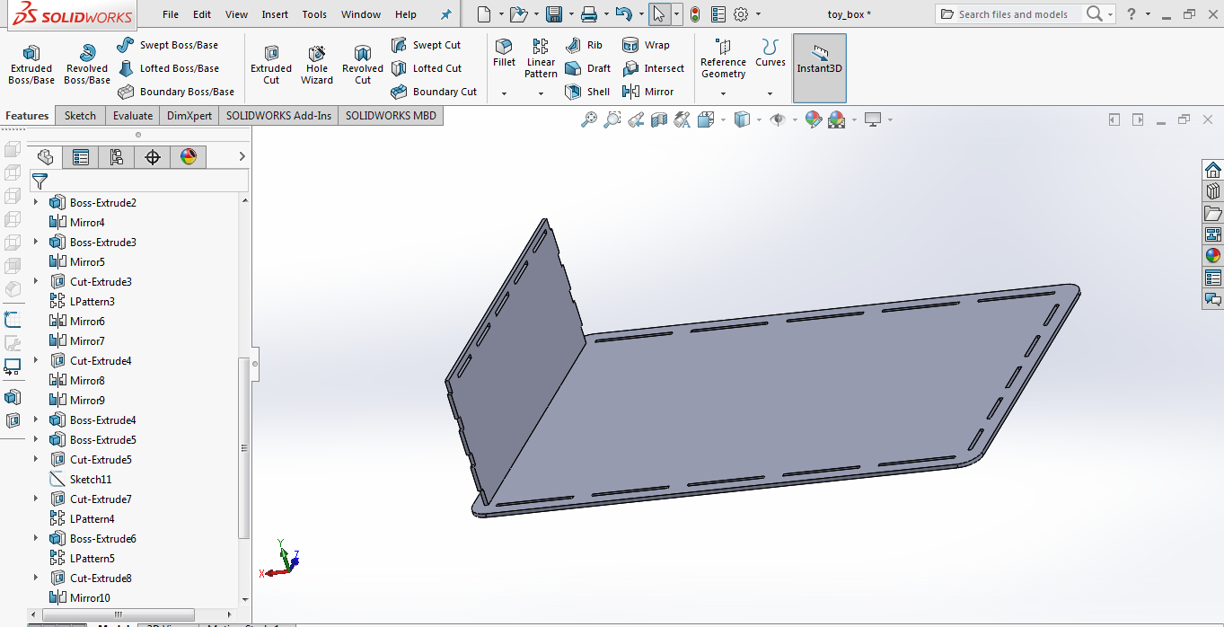Click the Boundary Cut tool

click(x=435, y=92)
